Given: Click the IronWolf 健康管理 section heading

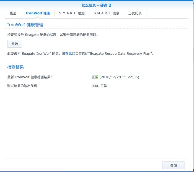Looking at the screenshot, I should pyautogui.click(x=25, y=25).
